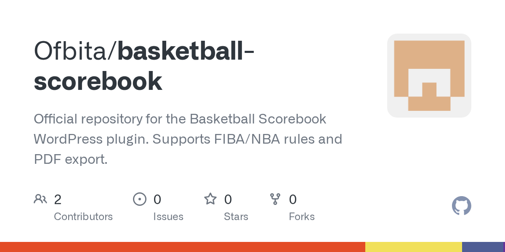The width and height of the screenshot is (505, 252).
Task: Open the Ofbita avatar image
Action: (x=429, y=76)
